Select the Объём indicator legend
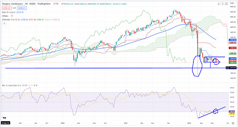Screen dimensions: 238x127 [x=5, y=16]
